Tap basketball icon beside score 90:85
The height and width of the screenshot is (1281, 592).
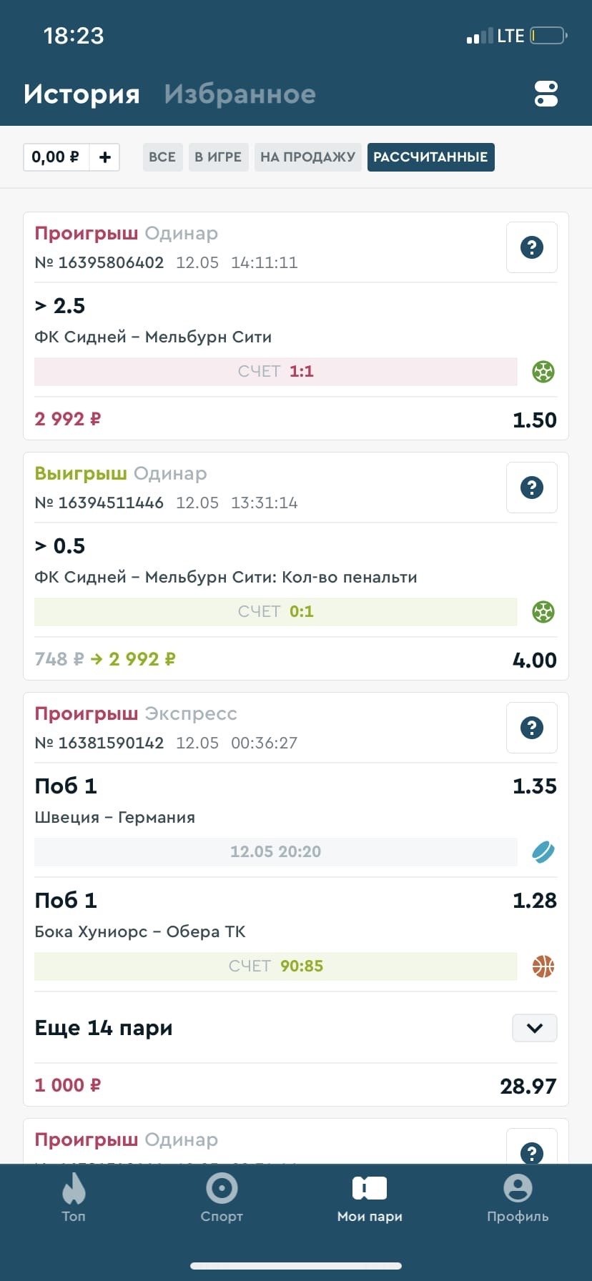543,966
